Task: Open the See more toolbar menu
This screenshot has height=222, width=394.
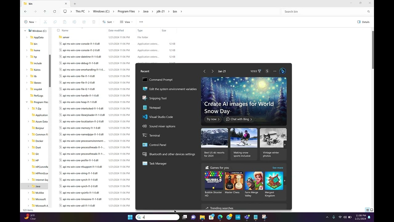Action: pyautogui.click(x=141, y=22)
